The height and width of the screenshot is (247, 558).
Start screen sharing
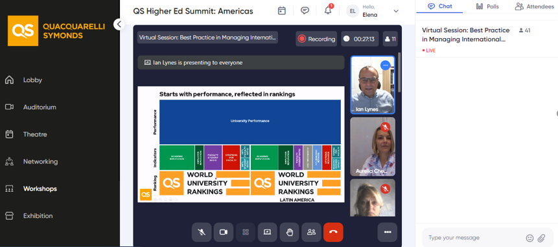click(x=267, y=232)
